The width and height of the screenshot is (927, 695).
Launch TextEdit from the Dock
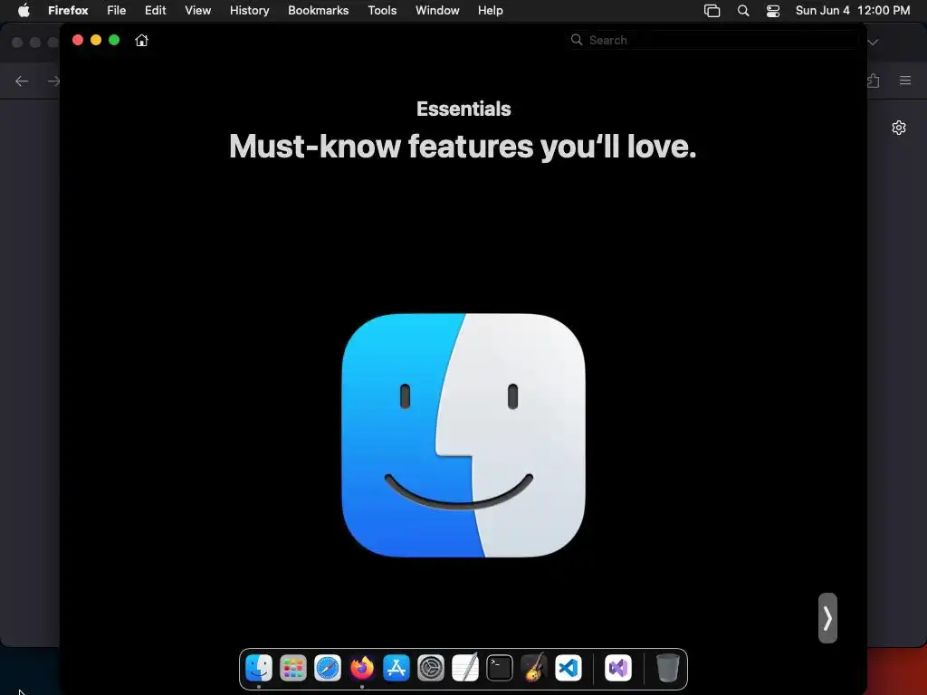(x=465, y=669)
